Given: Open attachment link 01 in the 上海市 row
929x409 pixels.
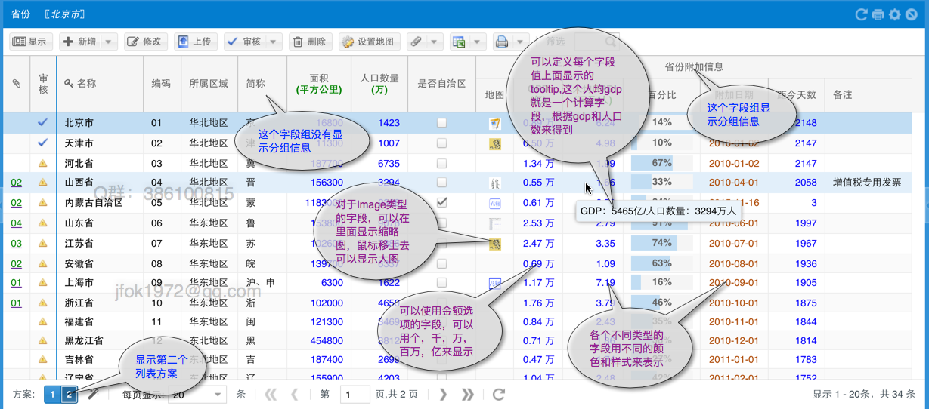Looking at the screenshot, I should [16, 283].
